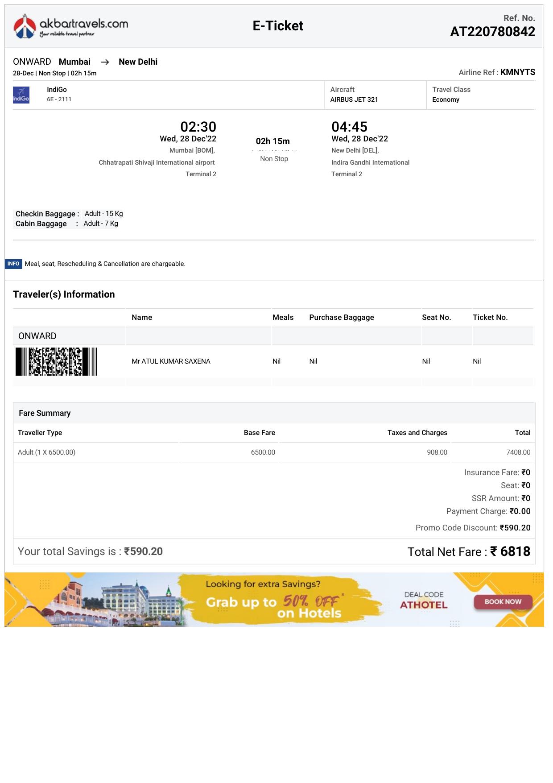
Task: Click the E-Ticket heading
Action: click(278, 26)
